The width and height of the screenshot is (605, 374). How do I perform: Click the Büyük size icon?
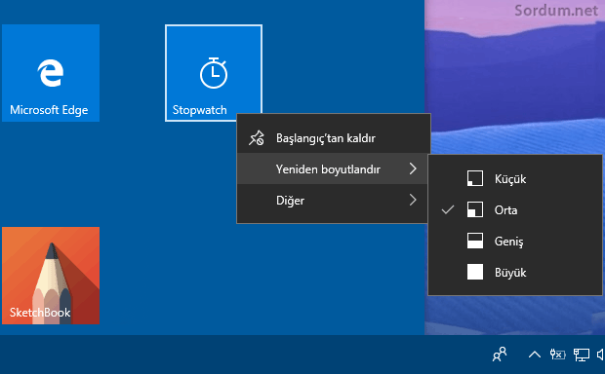(x=475, y=272)
